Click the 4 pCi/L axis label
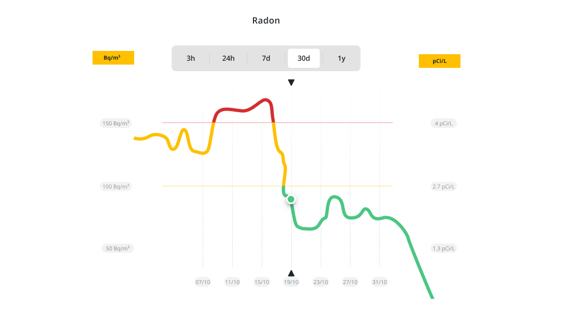565x312 pixels. point(444,123)
